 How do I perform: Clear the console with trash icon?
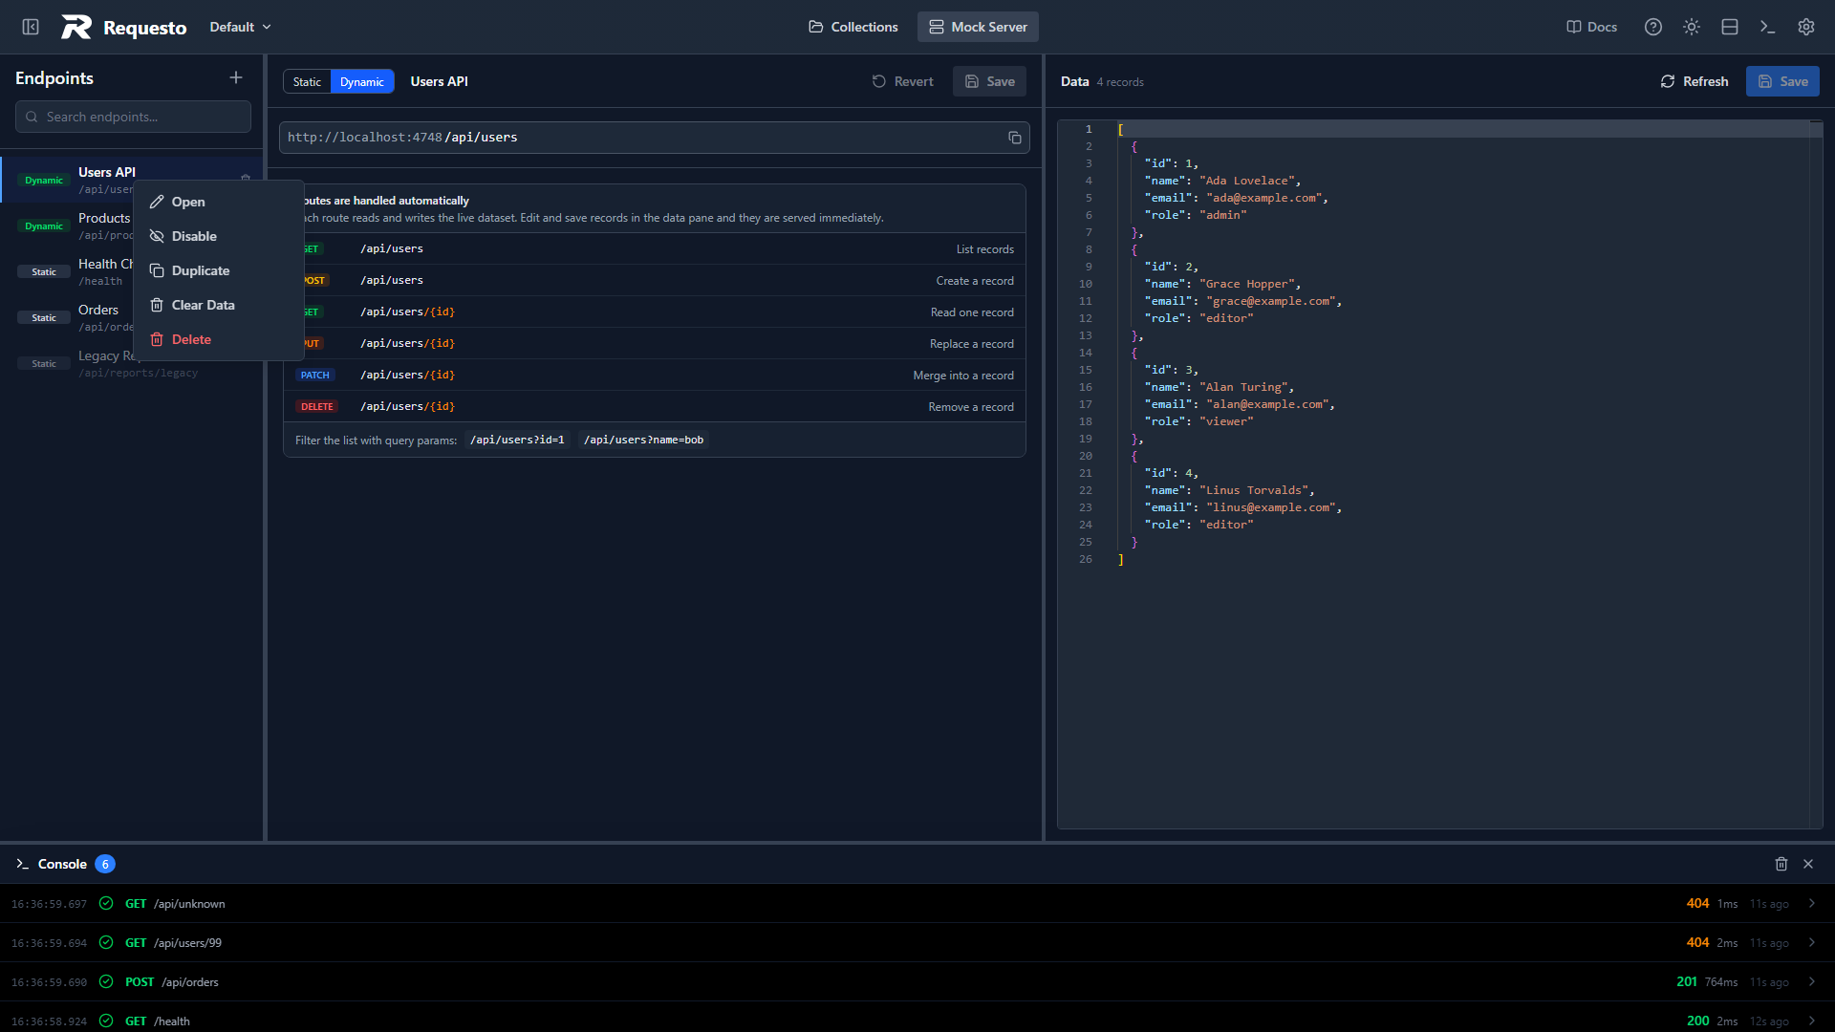pyautogui.click(x=1781, y=864)
